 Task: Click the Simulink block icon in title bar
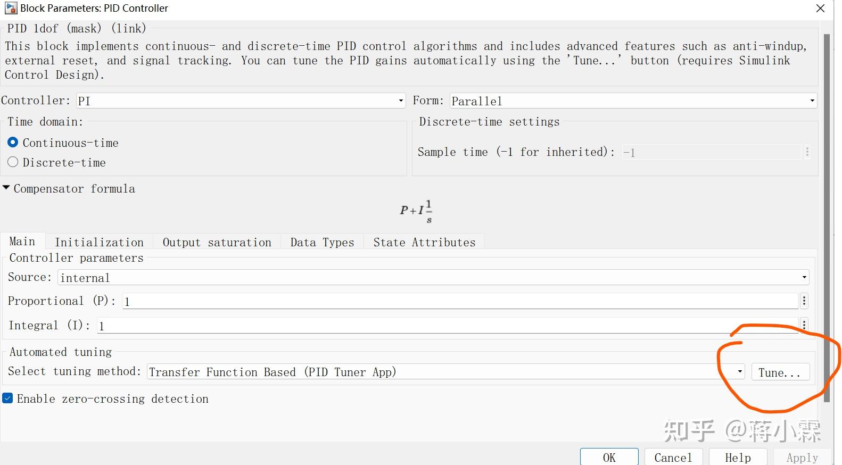11,8
